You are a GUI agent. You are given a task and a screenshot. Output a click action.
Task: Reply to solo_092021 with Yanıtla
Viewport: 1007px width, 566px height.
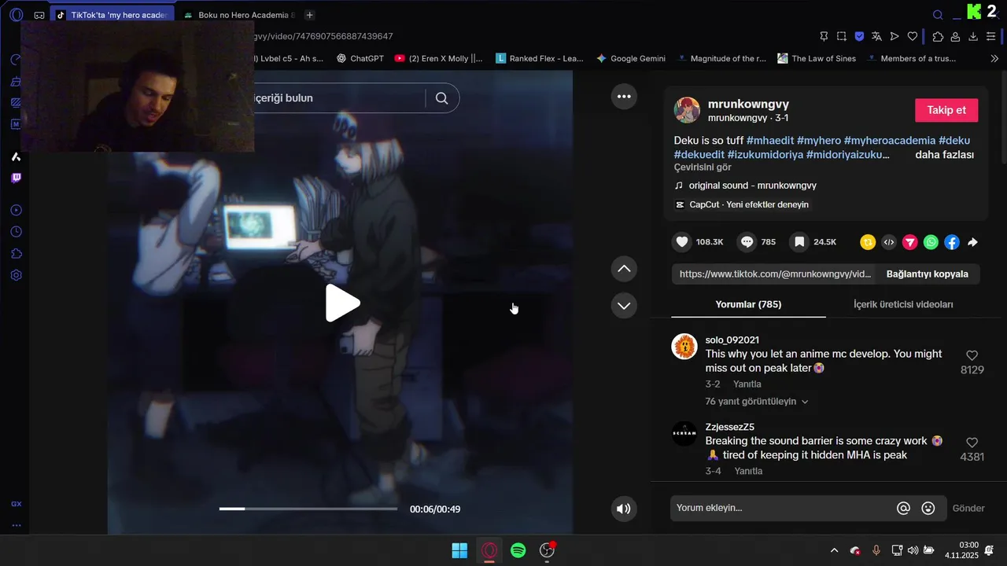point(747,384)
